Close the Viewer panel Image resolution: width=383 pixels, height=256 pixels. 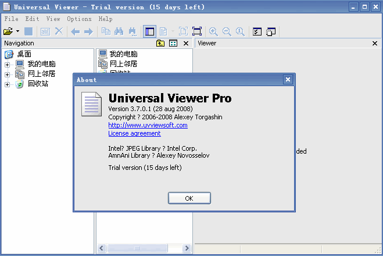coord(375,43)
